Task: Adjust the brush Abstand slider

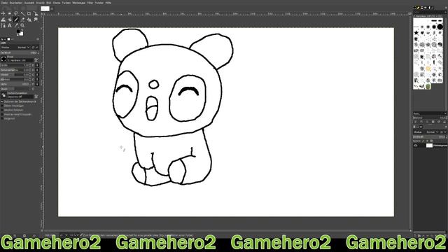Action: [x=15, y=79]
